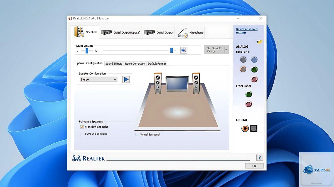This screenshot has width=334, height=187.
Task: Select the pink back panel jack
Action: click(254, 79)
